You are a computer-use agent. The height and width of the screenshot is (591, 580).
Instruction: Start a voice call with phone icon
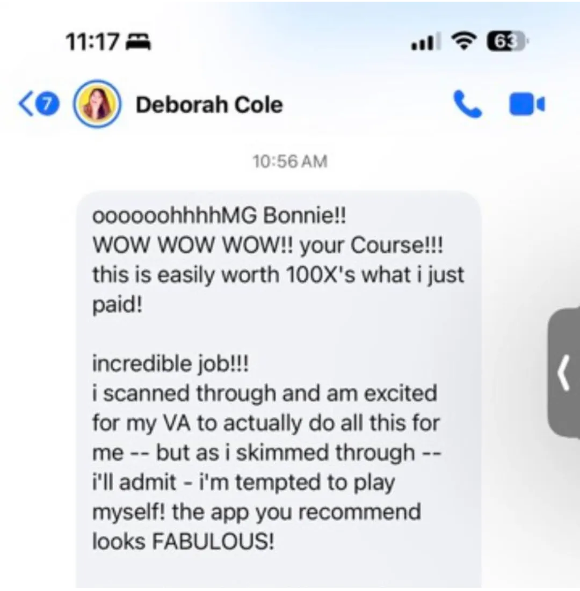[467, 105]
